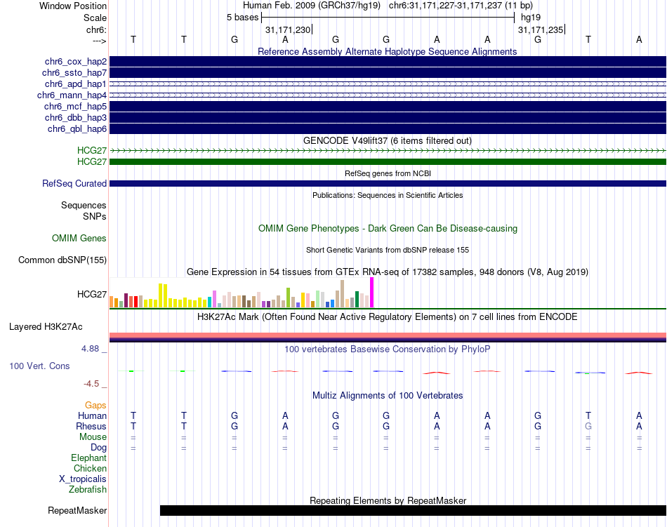Image resolution: width=667 pixels, height=527 pixels.
Task: Click the 31,171,230 coordinate marker
Action: (x=289, y=29)
